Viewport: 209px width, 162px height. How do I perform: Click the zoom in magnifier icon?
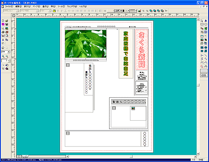[x=3, y=56]
